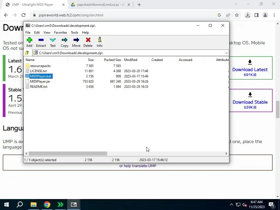
Task: Open the notification center icon
Action: [271, 205]
